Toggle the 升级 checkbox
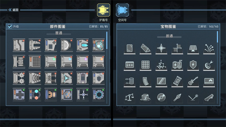 pyautogui.click(x=10, y=26)
